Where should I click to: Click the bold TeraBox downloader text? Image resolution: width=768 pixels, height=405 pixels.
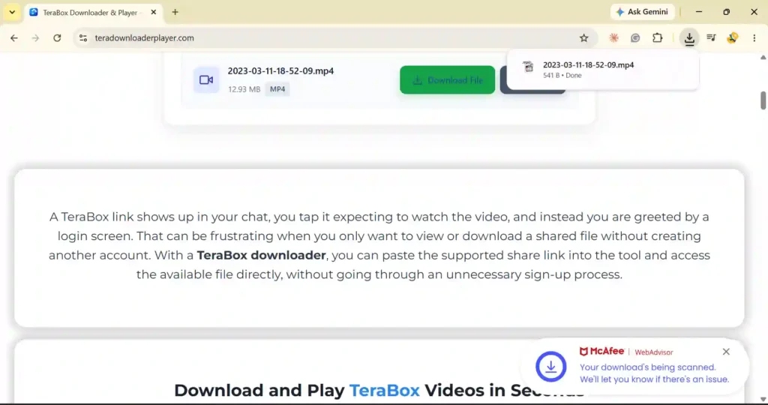tap(261, 255)
